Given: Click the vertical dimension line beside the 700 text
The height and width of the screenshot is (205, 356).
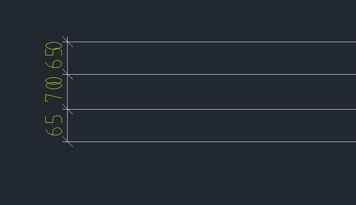Looking at the screenshot, I should 67,92.
